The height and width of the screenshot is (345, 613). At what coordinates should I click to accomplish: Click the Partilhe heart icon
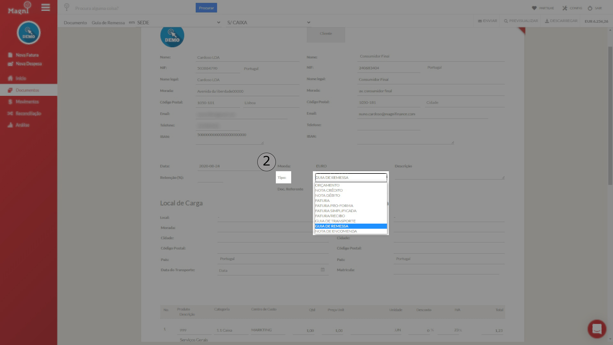[x=534, y=8]
